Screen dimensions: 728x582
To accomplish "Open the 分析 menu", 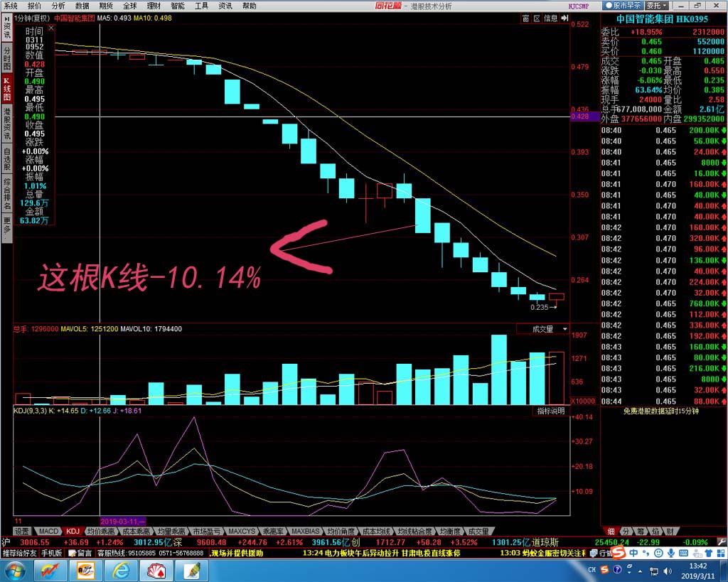I will (x=58, y=6).
